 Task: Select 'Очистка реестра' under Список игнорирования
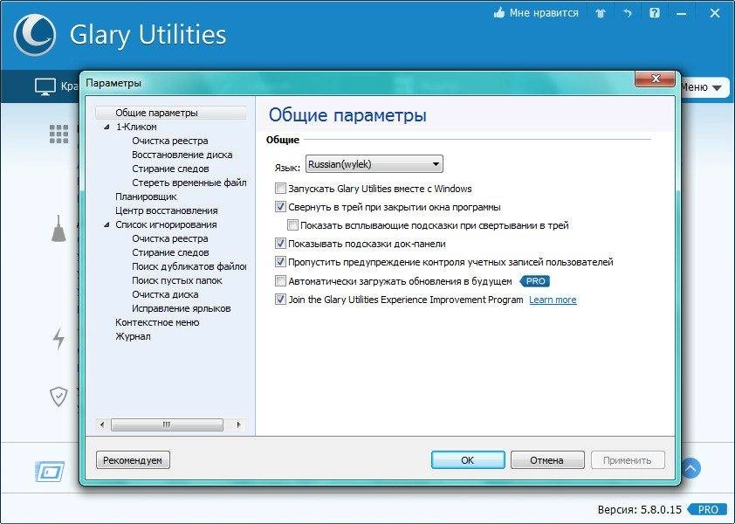coord(169,238)
